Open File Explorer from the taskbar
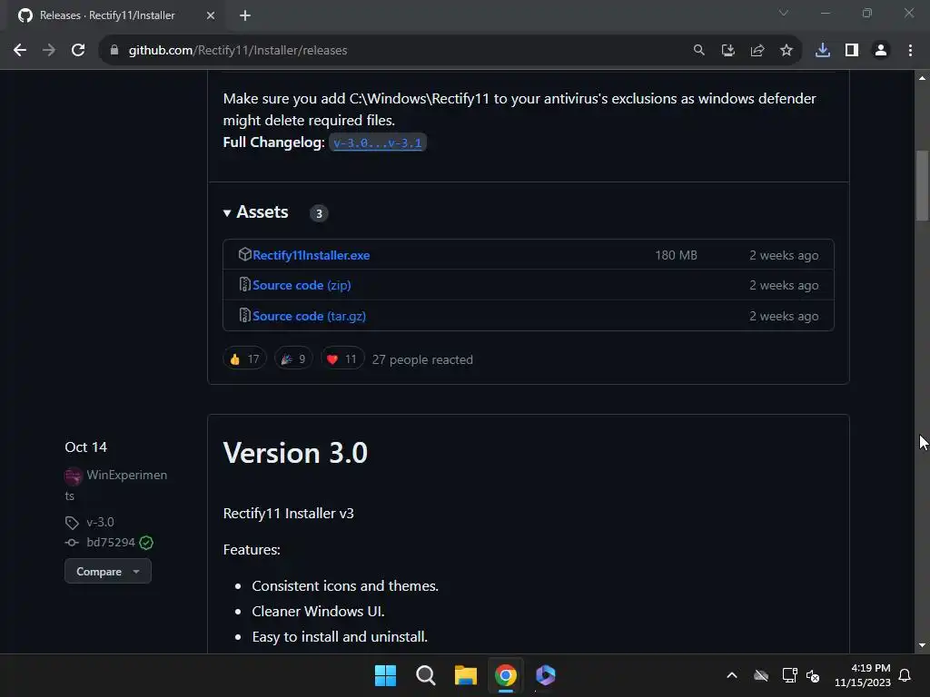This screenshot has height=697, width=930. (x=466, y=675)
